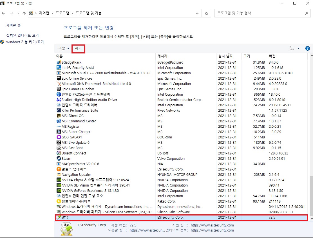The height and width of the screenshot is (238, 313).
Task: Click the 알약 mascot thumbnail
Action: tap(66, 229)
